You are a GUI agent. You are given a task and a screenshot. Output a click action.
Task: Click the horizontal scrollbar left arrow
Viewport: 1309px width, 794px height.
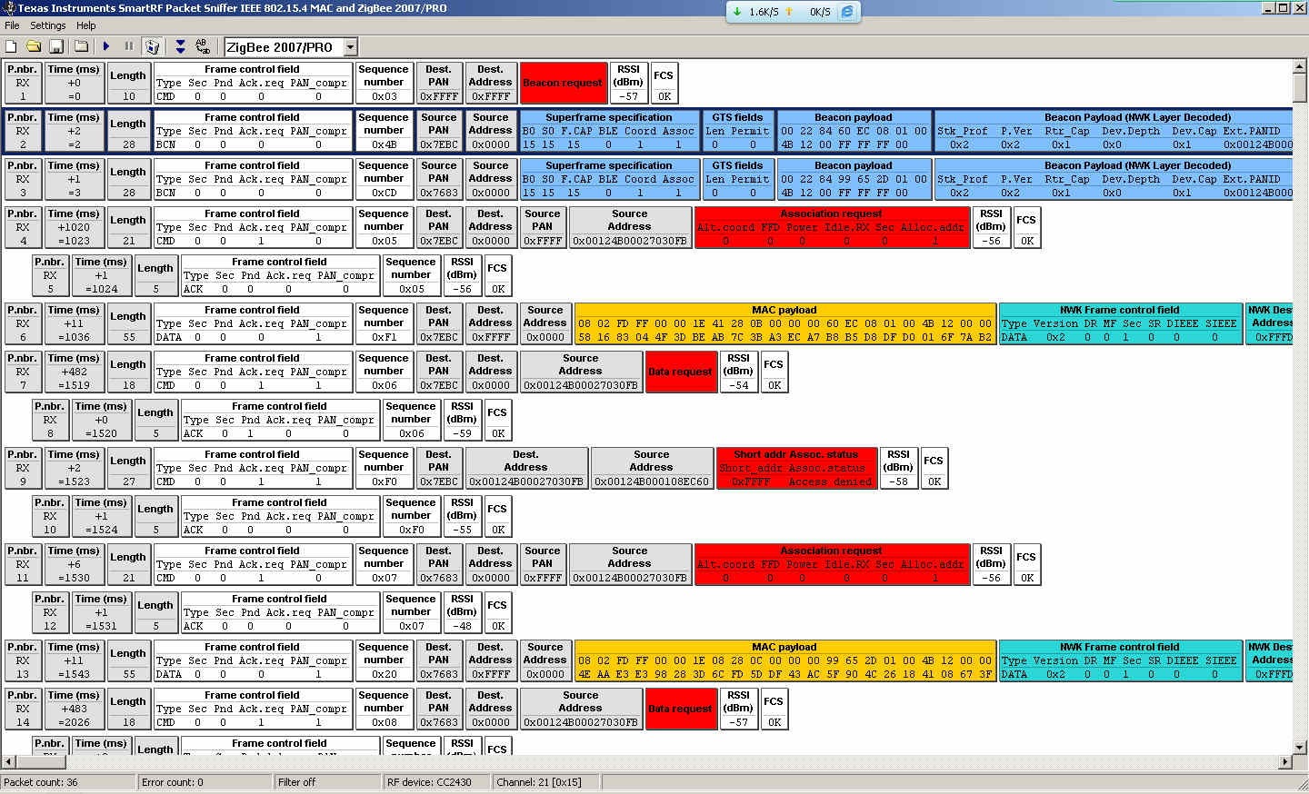(x=9, y=761)
